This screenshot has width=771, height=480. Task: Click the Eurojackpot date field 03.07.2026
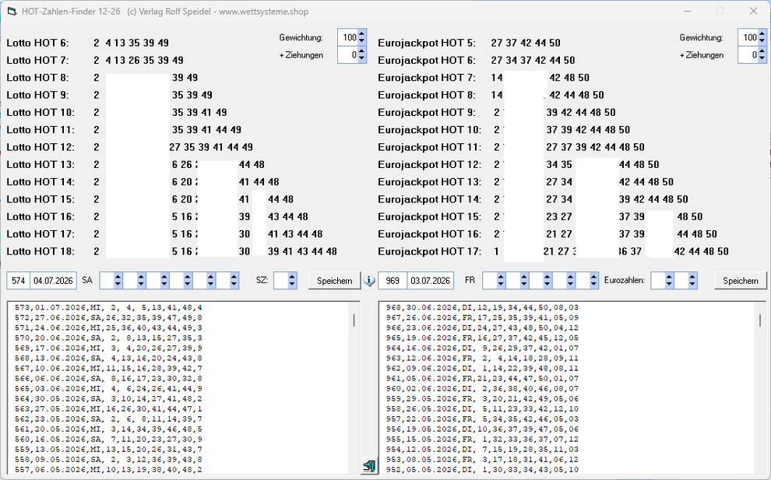(x=430, y=281)
